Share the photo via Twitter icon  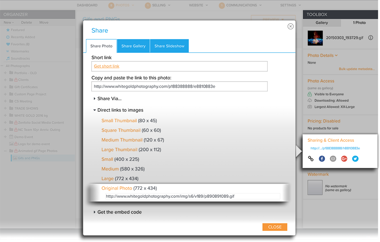click(x=355, y=158)
